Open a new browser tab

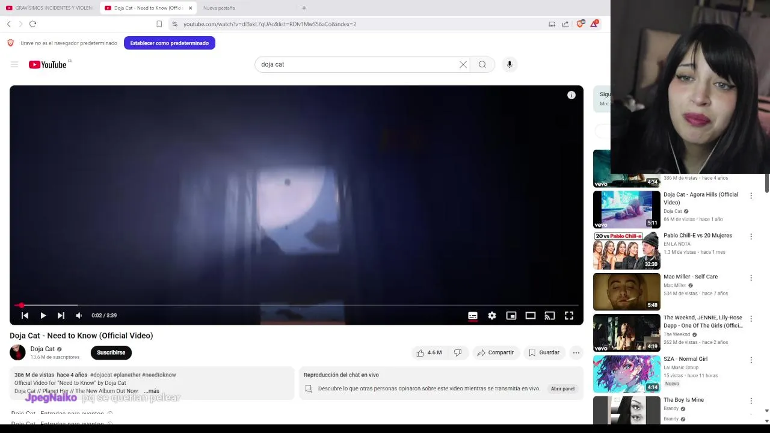pos(304,8)
